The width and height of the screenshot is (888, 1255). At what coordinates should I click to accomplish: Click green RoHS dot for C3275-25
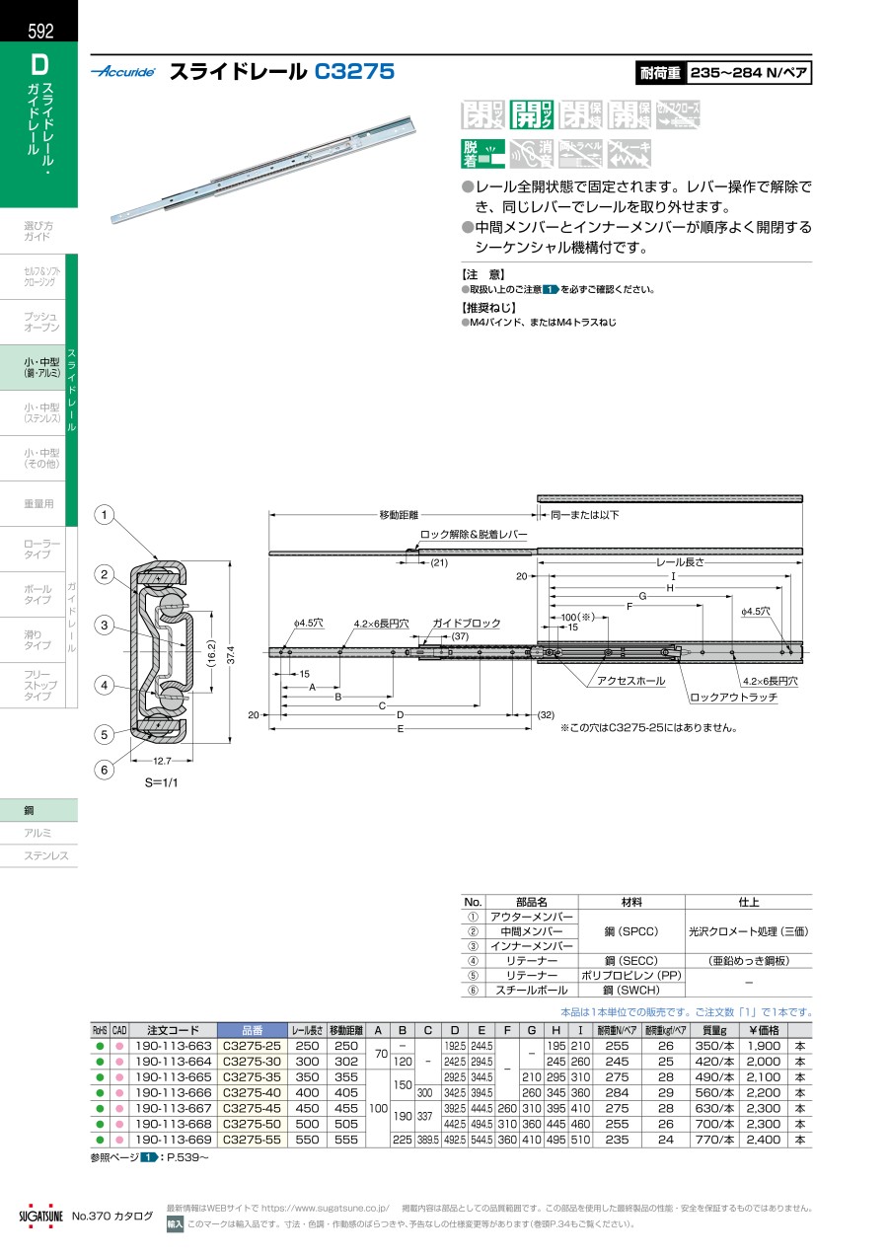click(100, 1046)
